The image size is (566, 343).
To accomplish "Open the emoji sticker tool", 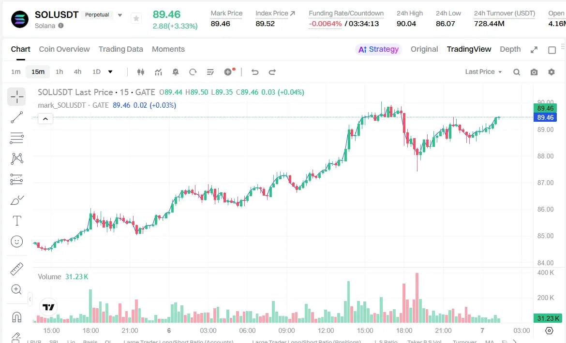I will pos(16,242).
